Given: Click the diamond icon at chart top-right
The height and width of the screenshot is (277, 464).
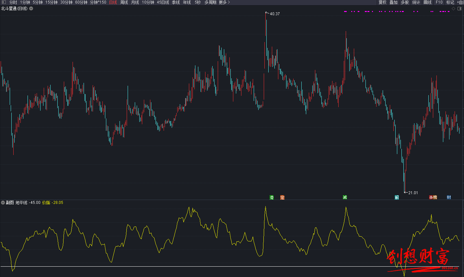Looking at the screenshot, I should tap(453, 8).
